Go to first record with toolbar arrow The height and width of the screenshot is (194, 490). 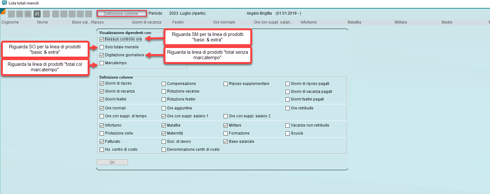(56, 14)
